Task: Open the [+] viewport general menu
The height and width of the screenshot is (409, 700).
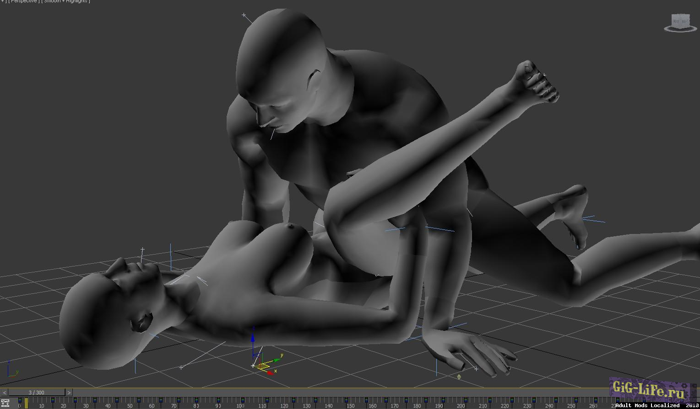Action: click(2, 1)
